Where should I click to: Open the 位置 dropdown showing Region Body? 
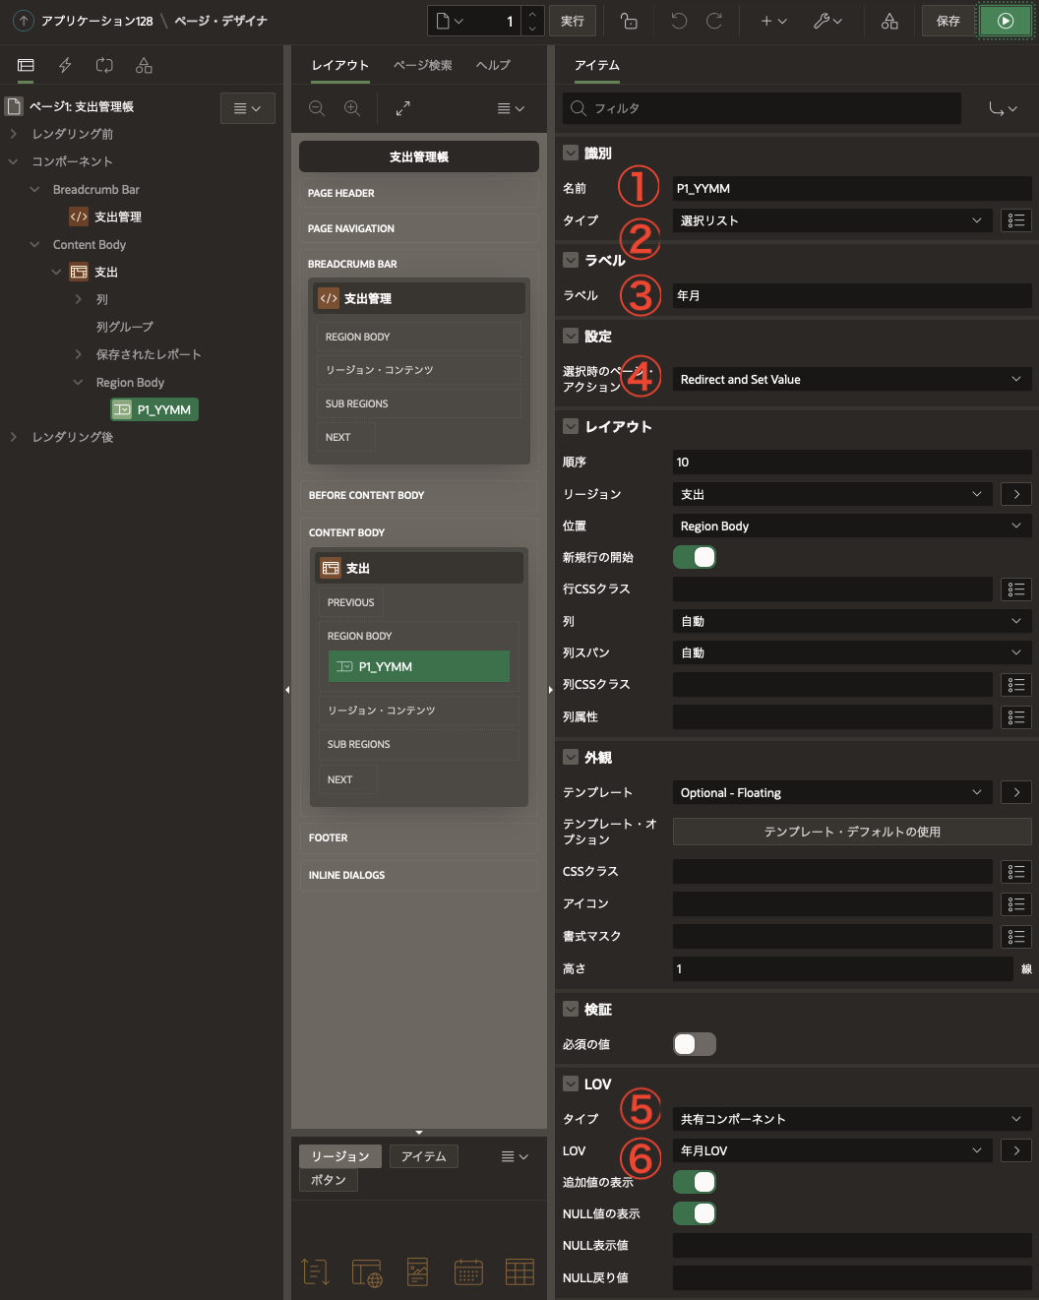(x=852, y=526)
